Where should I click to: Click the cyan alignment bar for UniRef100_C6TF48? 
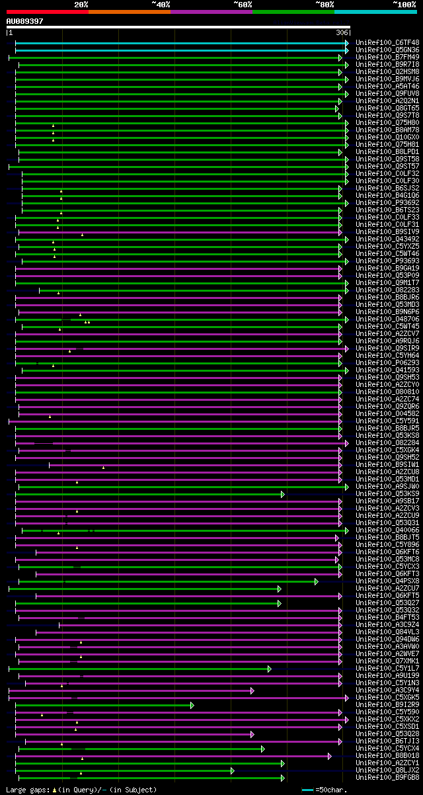(x=180, y=42)
